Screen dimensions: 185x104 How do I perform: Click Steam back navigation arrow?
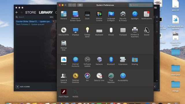click(17, 12)
